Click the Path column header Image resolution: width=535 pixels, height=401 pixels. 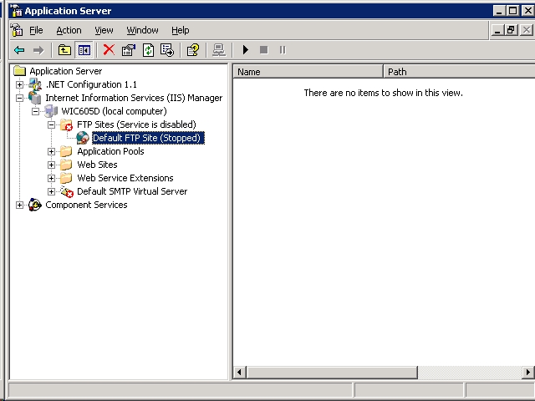click(458, 72)
